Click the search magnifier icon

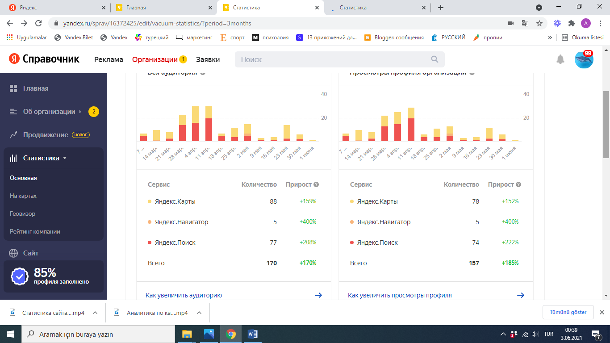435,59
